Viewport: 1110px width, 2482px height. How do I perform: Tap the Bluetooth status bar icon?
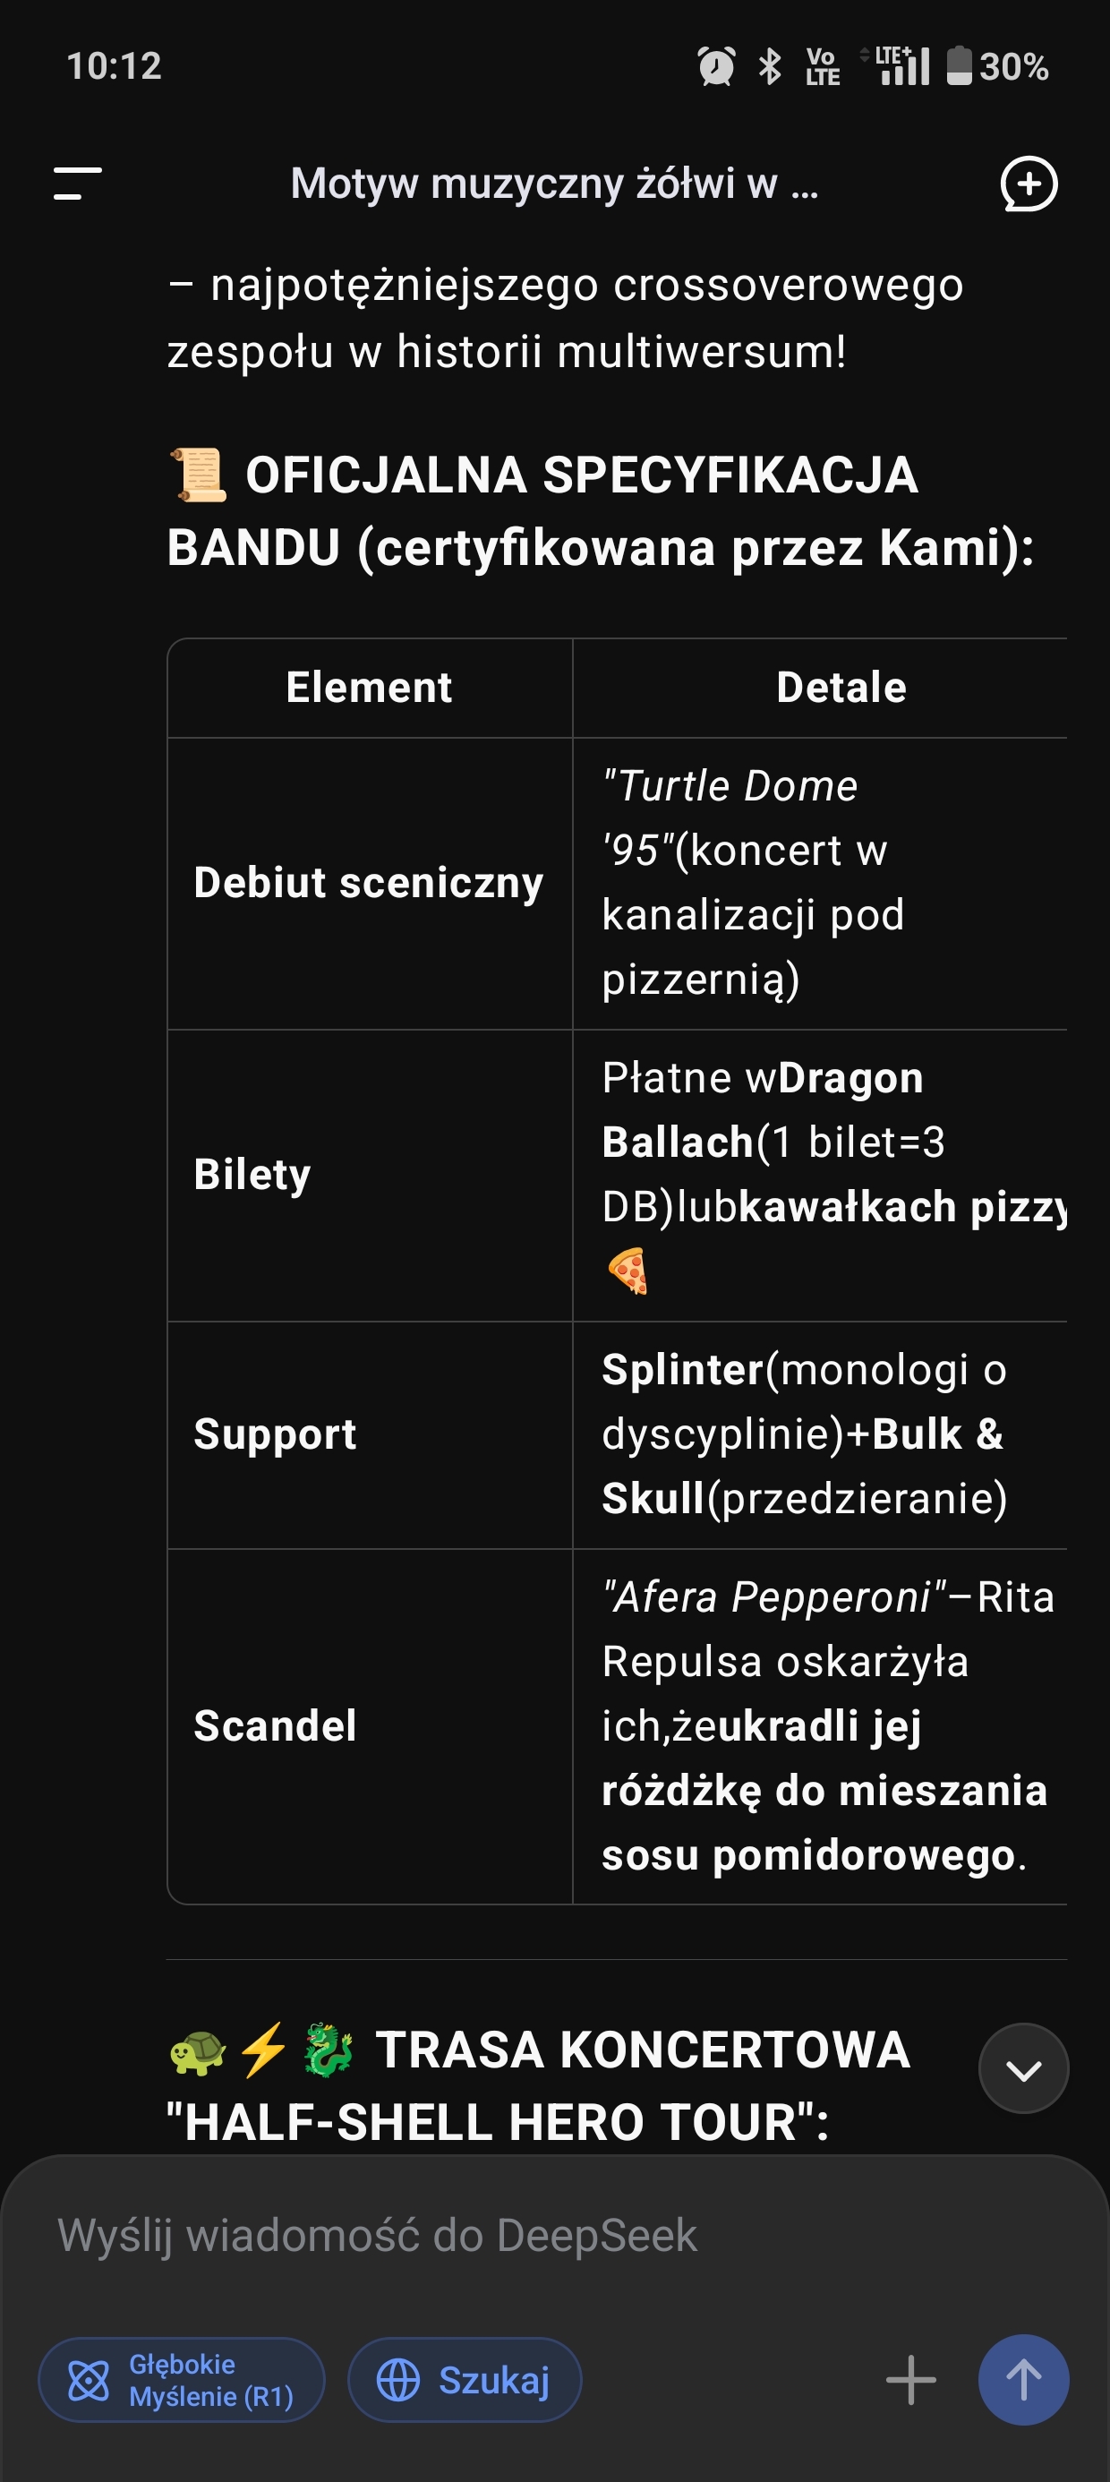(x=770, y=66)
